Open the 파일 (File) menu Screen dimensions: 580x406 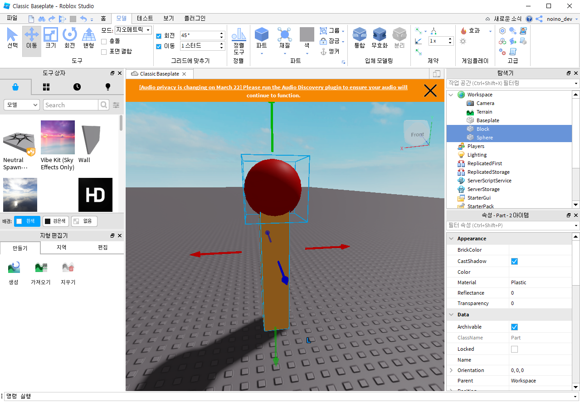(12, 19)
